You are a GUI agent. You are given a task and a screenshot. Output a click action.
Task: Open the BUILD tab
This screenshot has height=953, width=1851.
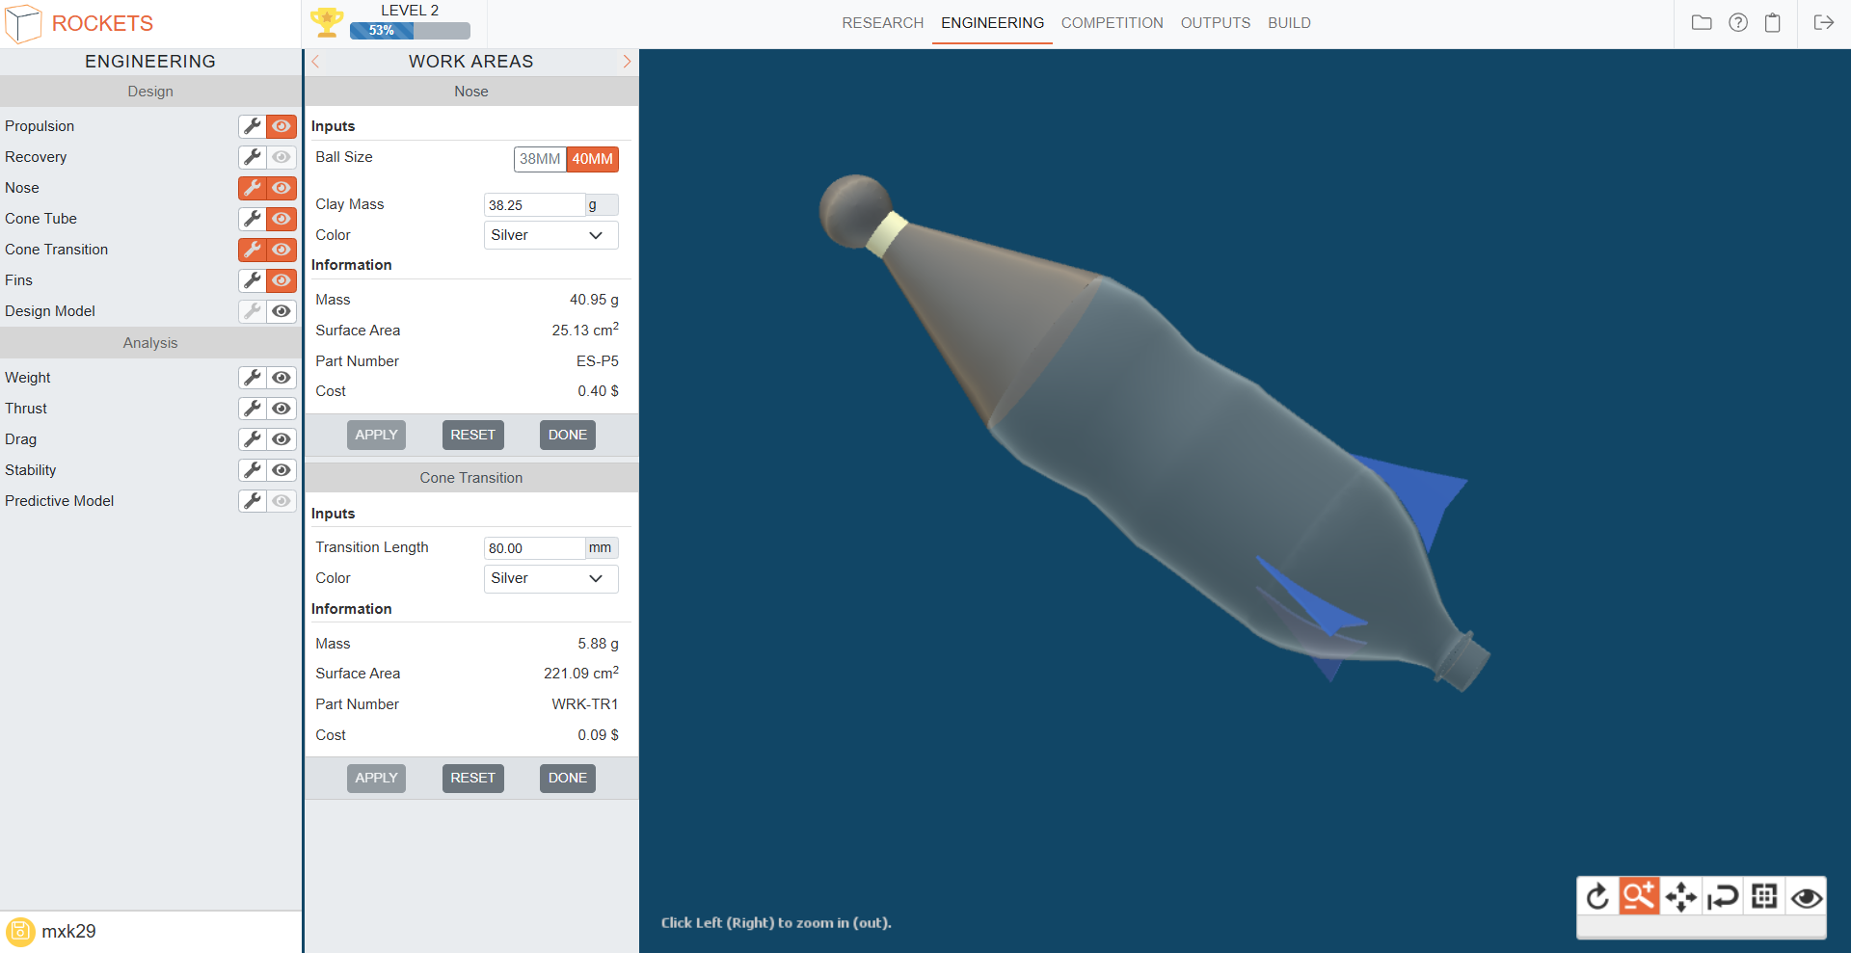point(1289,23)
